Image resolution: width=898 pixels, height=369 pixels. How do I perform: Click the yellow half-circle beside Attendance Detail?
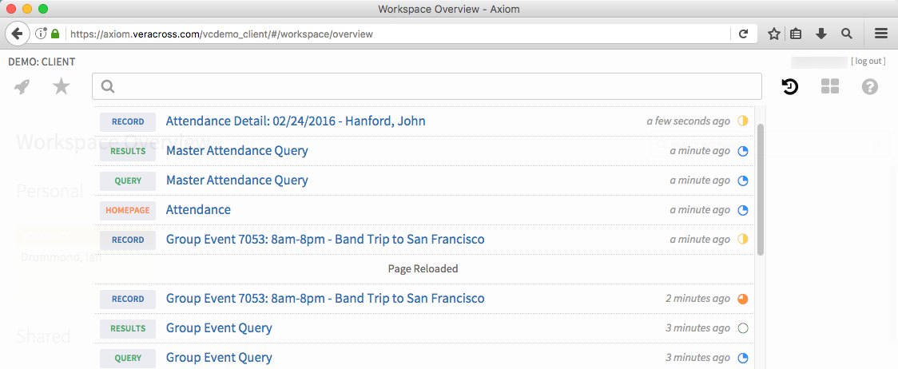point(743,121)
